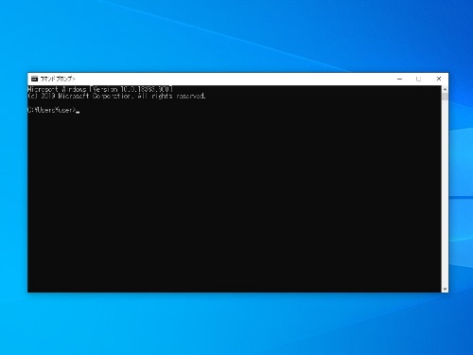The width and height of the screenshot is (473, 355).
Task: Click the scrollbar up arrow
Action: pyautogui.click(x=445, y=89)
